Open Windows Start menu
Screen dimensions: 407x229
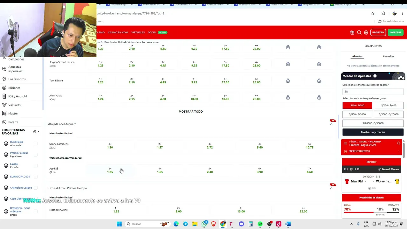pyautogui.click(x=119, y=224)
